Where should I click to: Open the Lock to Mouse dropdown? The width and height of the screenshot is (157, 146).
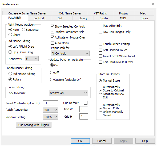tap(69, 93)
